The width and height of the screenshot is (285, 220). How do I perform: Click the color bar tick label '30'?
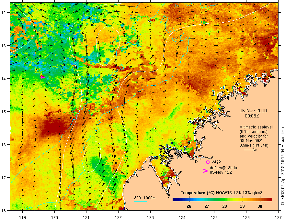click(260, 206)
